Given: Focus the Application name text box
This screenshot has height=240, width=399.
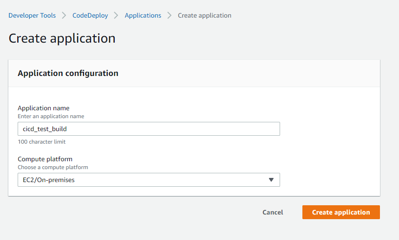Looking at the screenshot, I should (x=186, y=129).
